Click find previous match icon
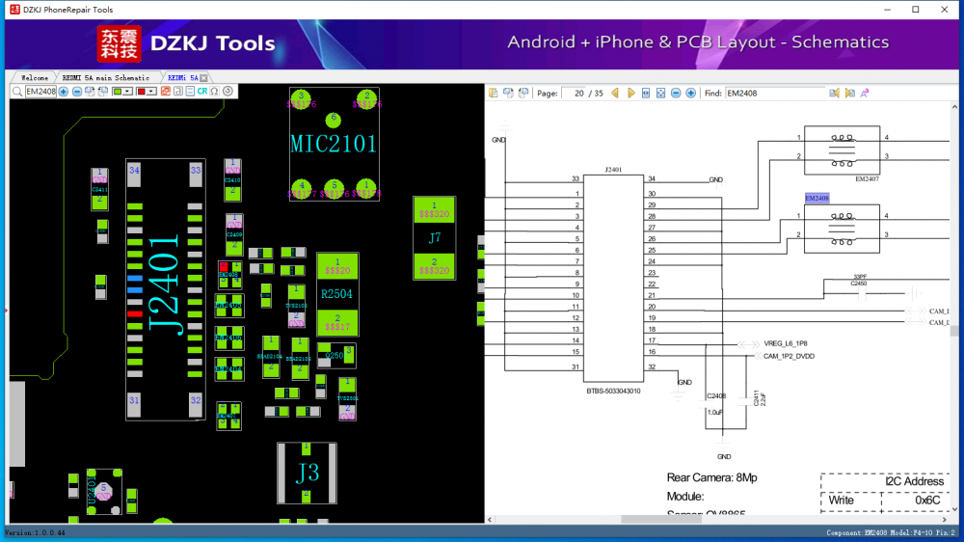The width and height of the screenshot is (964, 542). (x=835, y=94)
